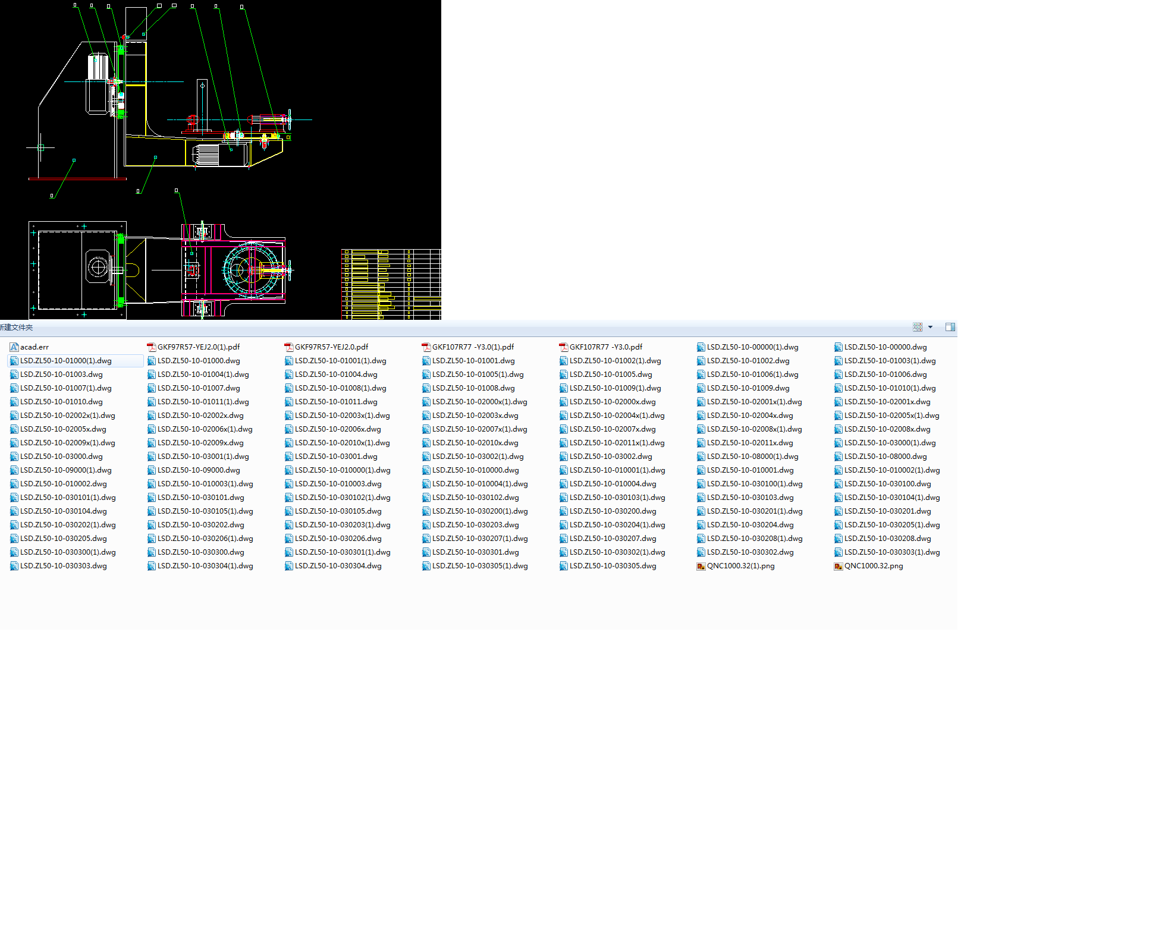Select LSD.ZL50-10-030200.dwg file
The image size is (1162, 925).
[613, 511]
